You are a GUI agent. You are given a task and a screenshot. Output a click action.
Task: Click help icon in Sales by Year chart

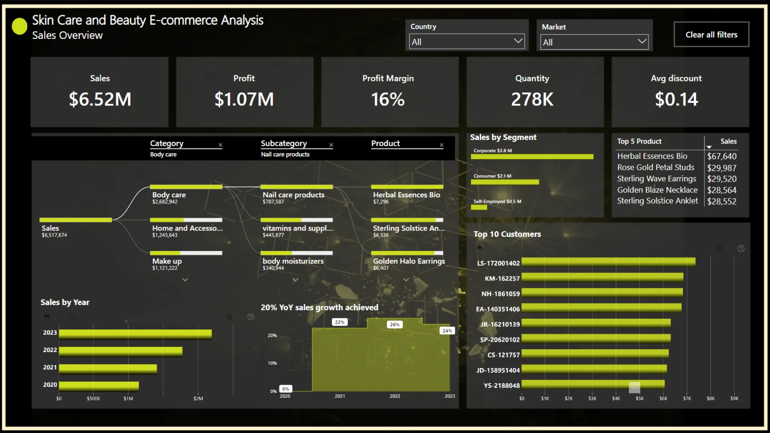click(251, 317)
